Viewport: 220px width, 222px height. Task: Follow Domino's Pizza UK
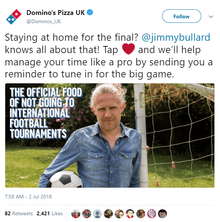pos(182,16)
